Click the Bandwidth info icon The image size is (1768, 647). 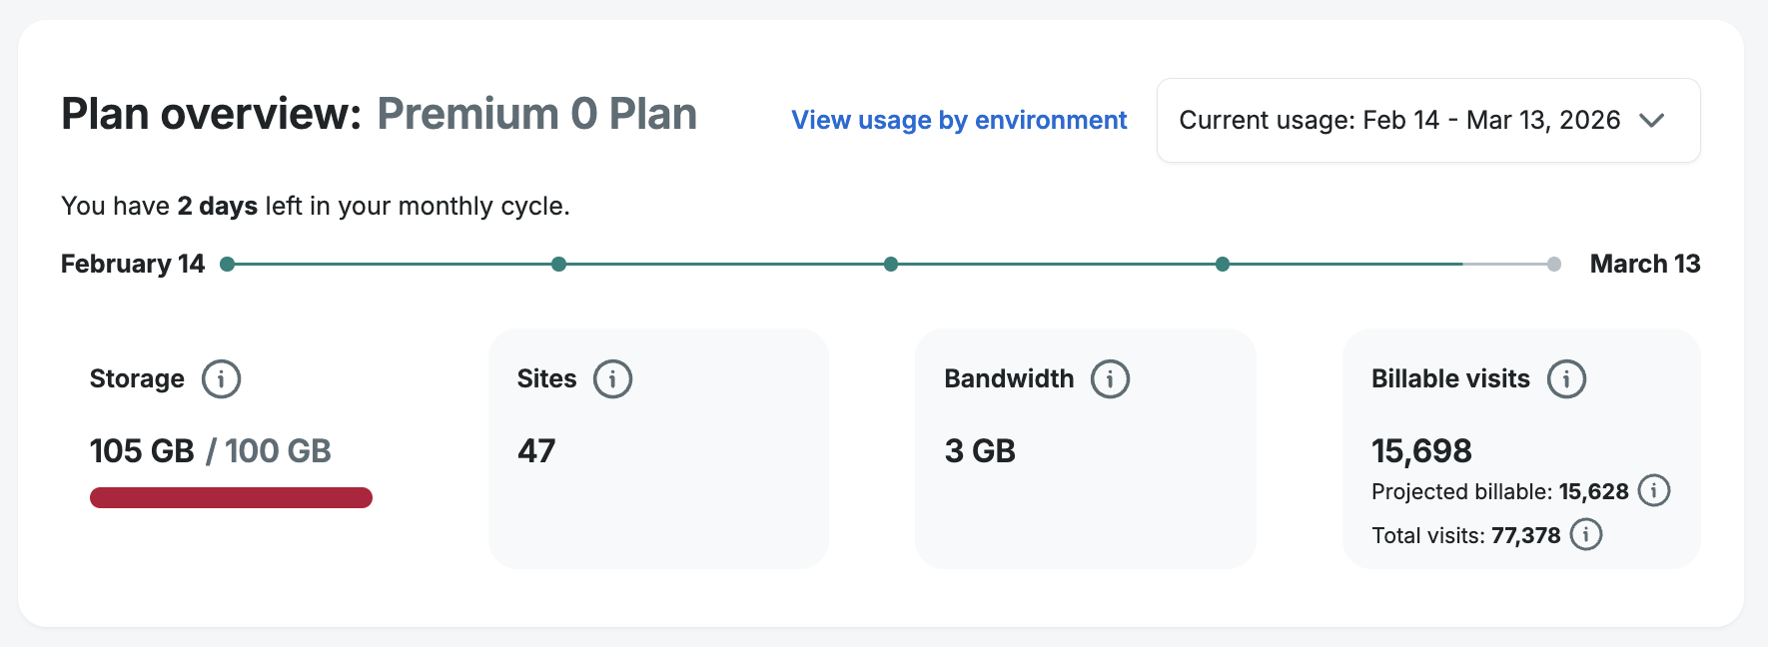coord(1110,379)
